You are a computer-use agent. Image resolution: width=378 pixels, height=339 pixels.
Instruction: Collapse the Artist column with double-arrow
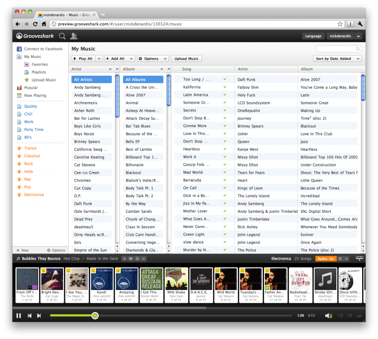pos(117,69)
